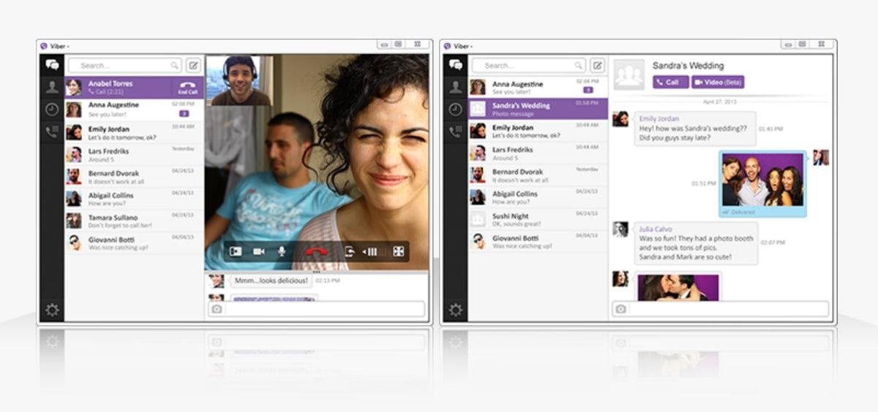Image resolution: width=878 pixels, height=412 pixels.
Task: Start Video (beta) call with Sandra's Wedding
Action: pyautogui.click(x=718, y=83)
